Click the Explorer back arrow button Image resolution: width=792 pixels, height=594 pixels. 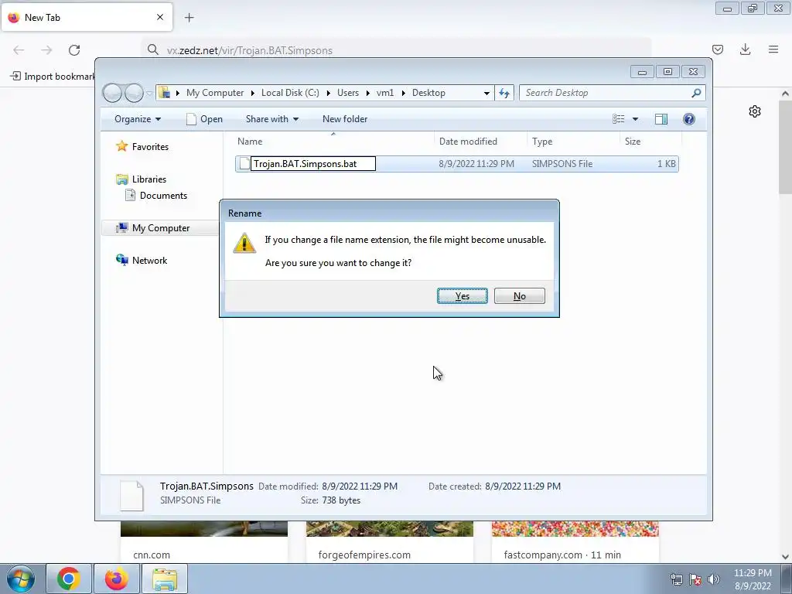[112, 93]
